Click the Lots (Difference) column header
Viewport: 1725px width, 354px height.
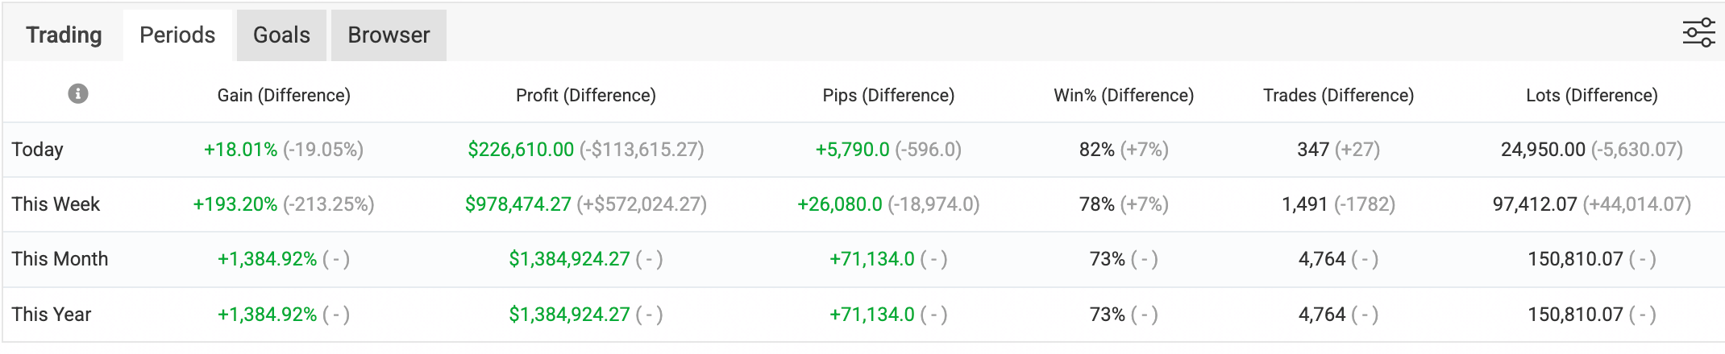(x=1592, y=96)
